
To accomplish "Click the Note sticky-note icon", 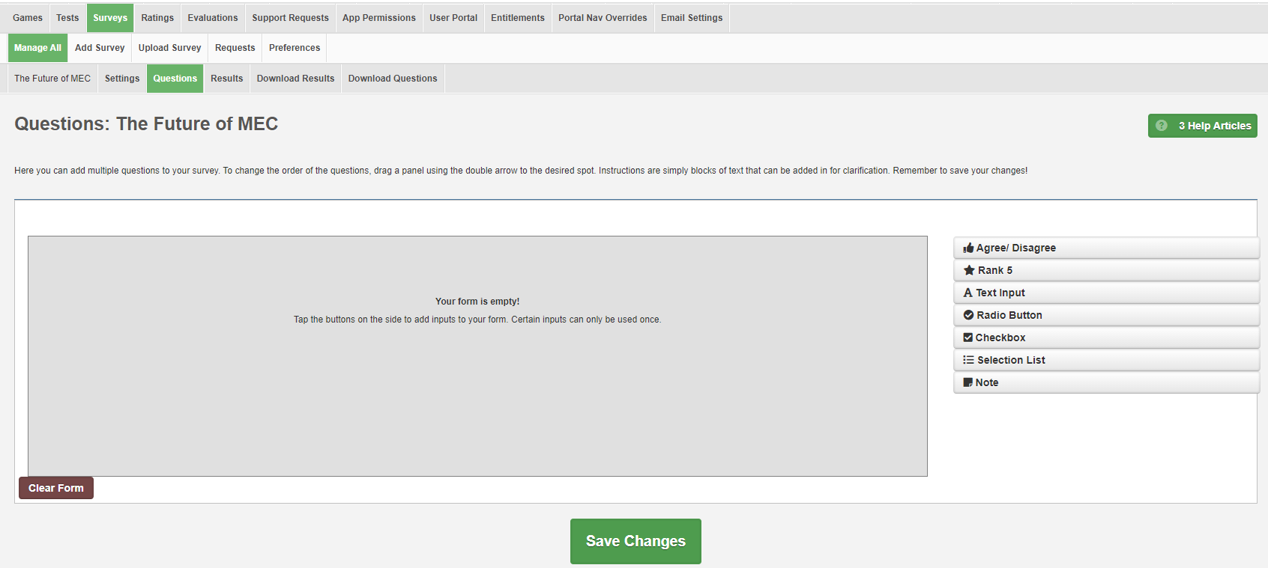I will pos(967,382).
